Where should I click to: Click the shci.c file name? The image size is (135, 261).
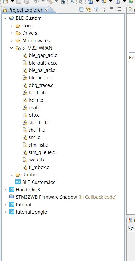pyautogui.click(x=34, y=137)
